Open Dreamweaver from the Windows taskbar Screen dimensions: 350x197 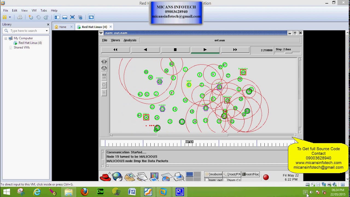click(x=100, y=192)
